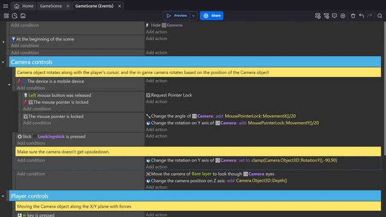Add condition under The device is a mobile device
The width and height of the screenshot is (386, 217).
point(31,88)
